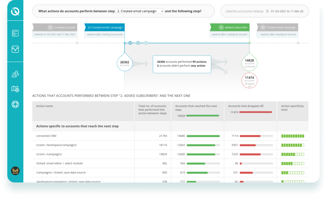Click the 26300 accounts performed actions box
This screenshot has height=197, width=327.
click(x=182, y=64)
